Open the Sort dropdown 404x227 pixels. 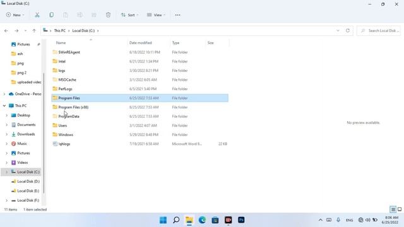[x=129, y=15]
